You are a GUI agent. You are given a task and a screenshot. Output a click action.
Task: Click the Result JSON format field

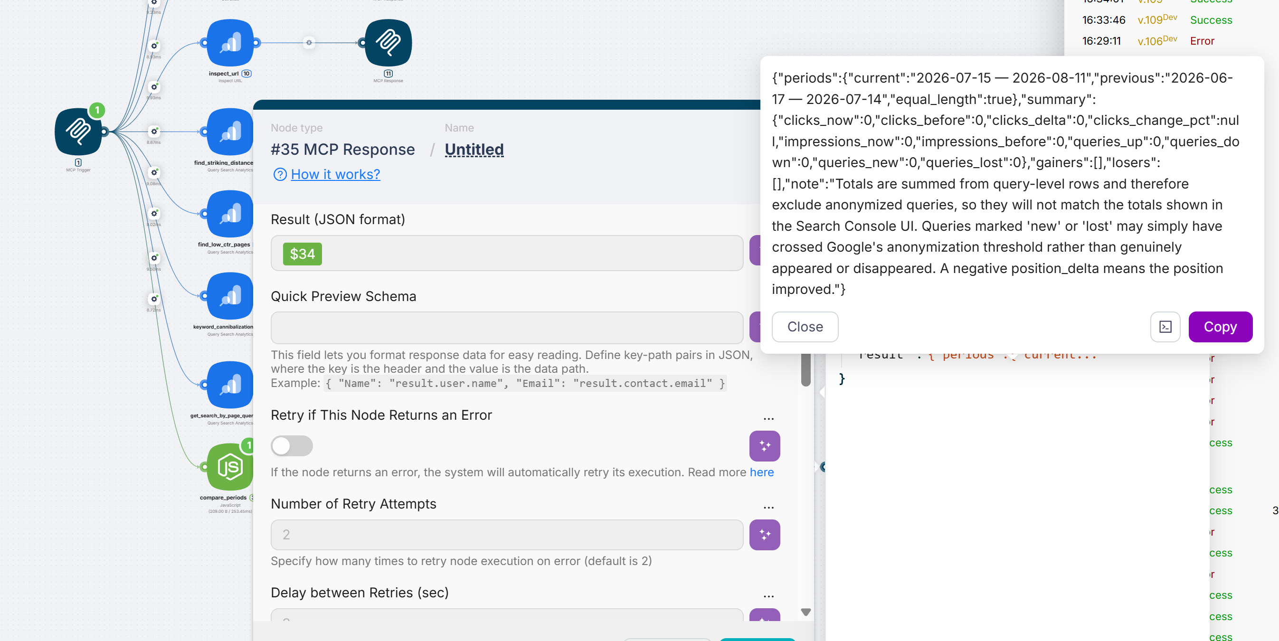tap(507, 253)
